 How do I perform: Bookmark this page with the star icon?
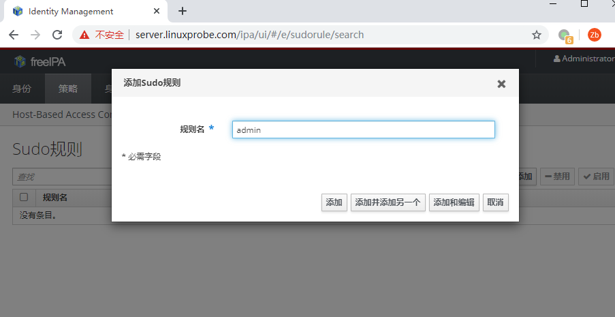[x=536, y=35]
